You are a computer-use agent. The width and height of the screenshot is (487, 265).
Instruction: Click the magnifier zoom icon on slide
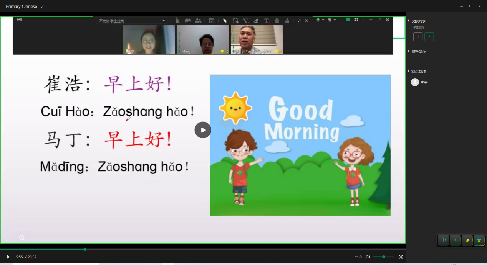(x=22, y=238)
